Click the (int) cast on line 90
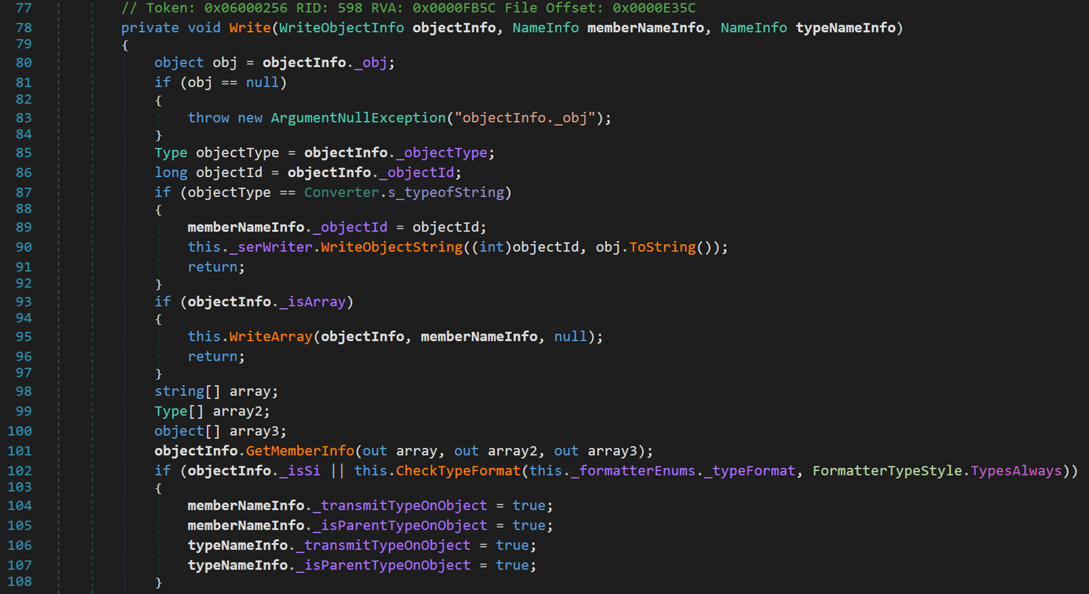The height and width of the screenshot is (594, 1089). 491,247
